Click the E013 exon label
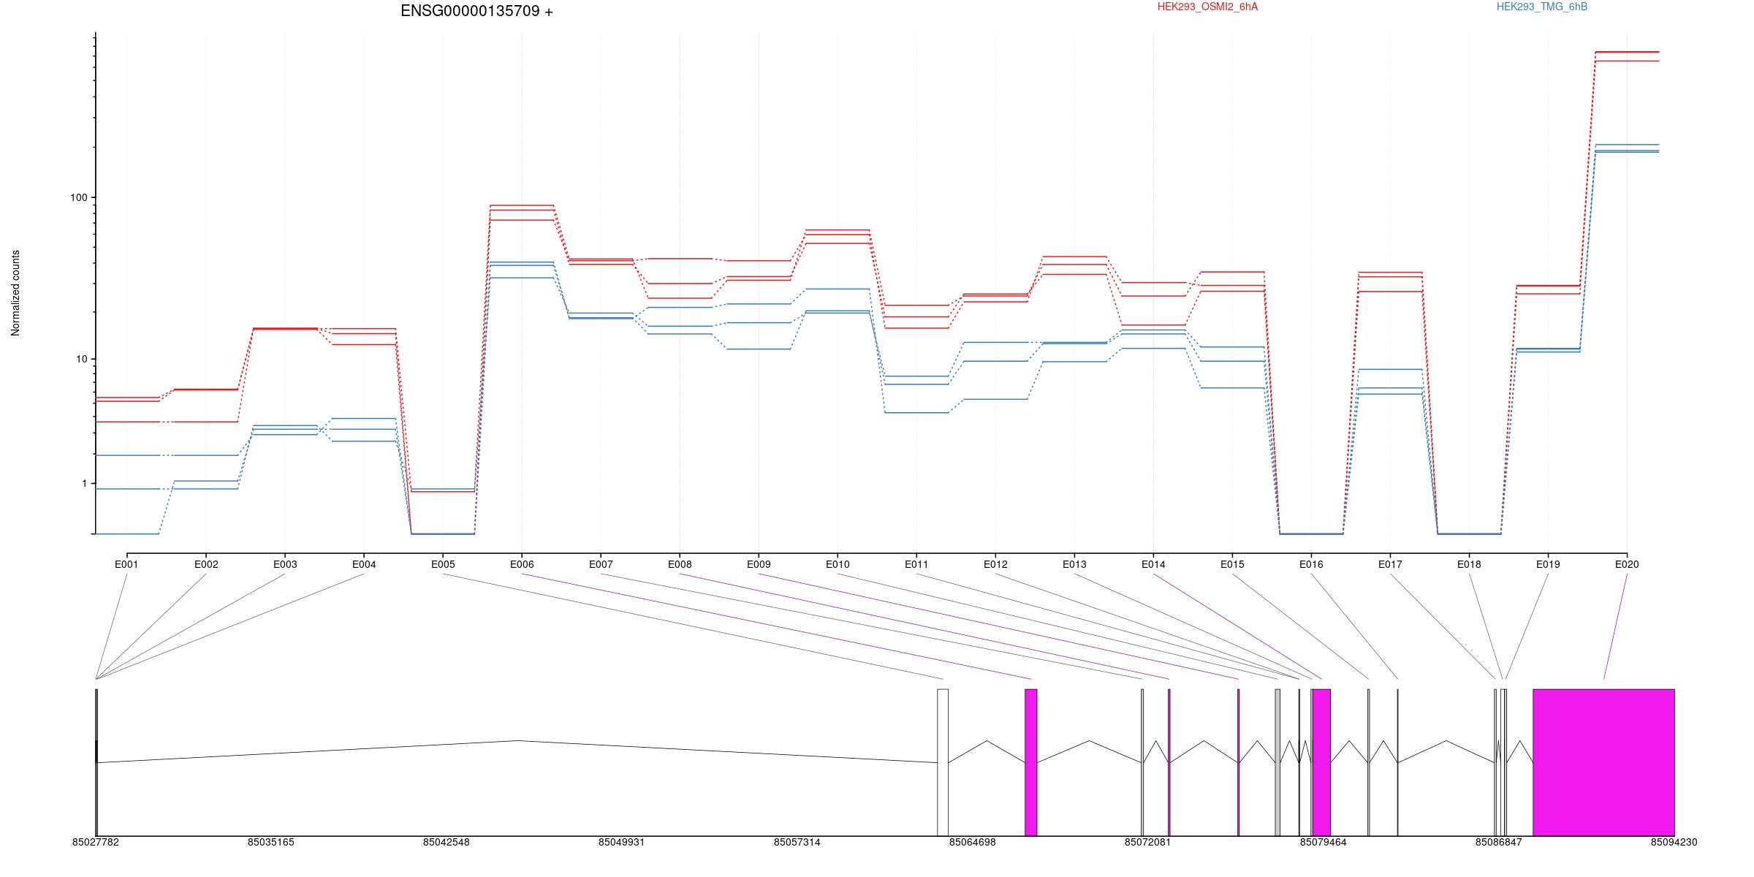 1074,564
